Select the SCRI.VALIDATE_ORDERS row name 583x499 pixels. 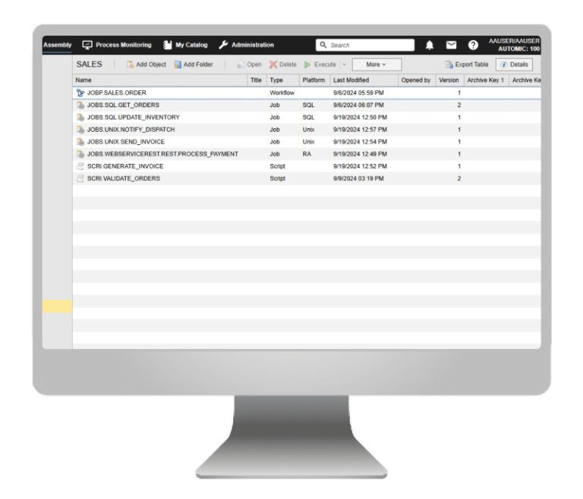(x=124, y=178)
